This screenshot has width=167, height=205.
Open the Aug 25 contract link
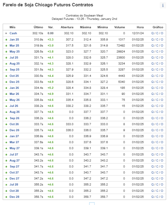[x=14, y=63]
